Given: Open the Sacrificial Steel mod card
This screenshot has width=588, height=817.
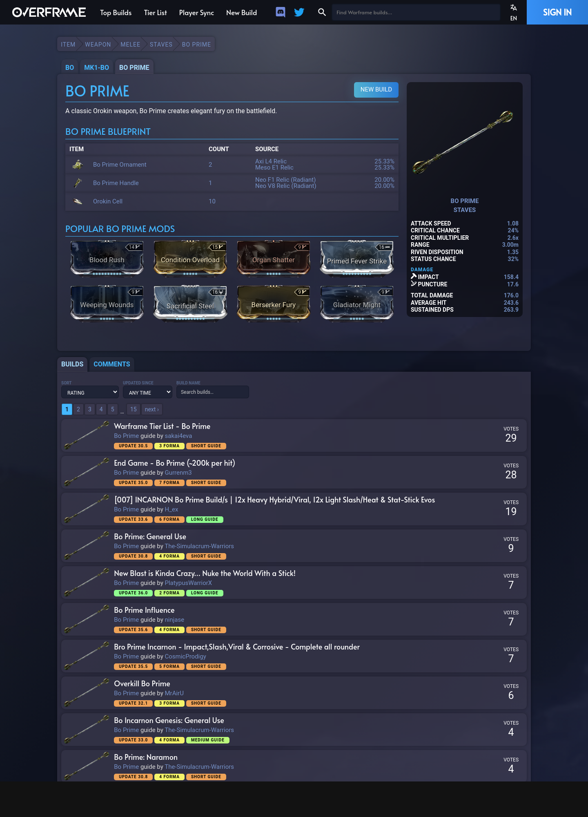Looking at the screenshot, I should point(190,304).
